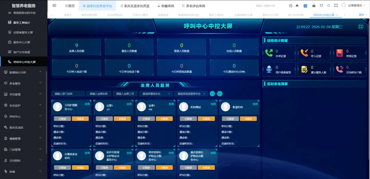This screenshot has height=179, width=370.
Task: Click the avatar on the 坐席1 card
Action: [141, 107]
